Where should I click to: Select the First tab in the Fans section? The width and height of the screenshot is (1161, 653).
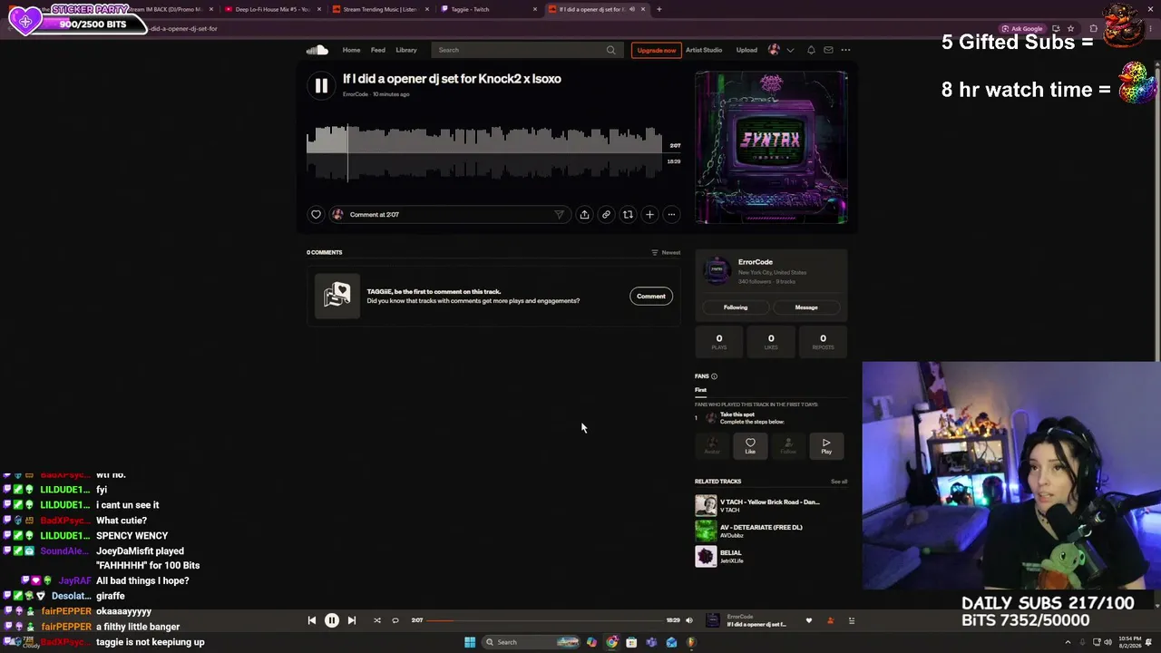click(x=700, y=390)
